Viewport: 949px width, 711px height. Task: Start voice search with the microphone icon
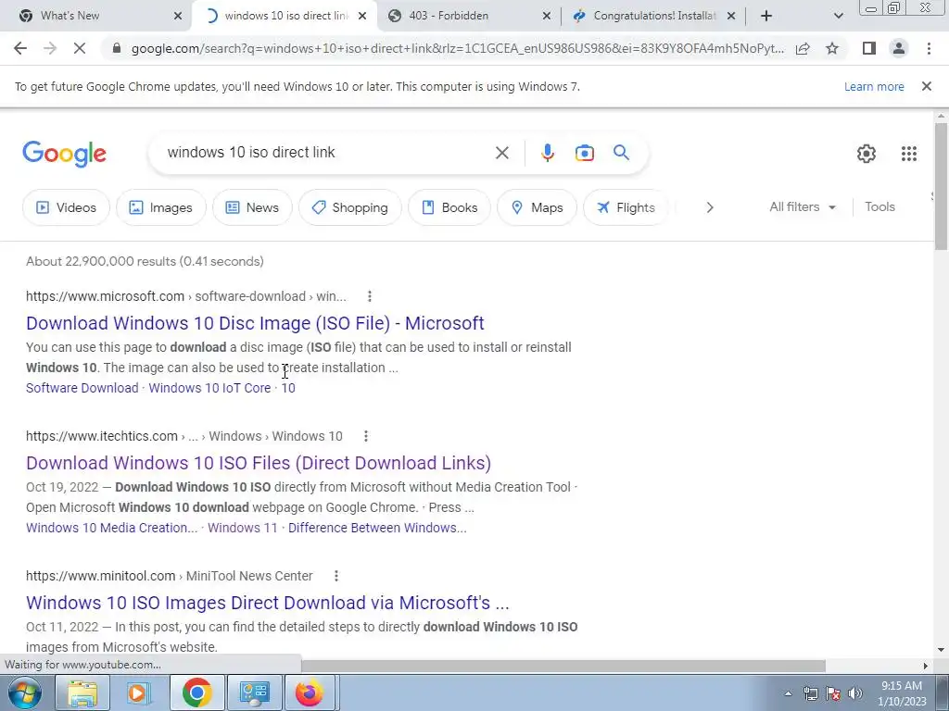(x=547, y=153)
